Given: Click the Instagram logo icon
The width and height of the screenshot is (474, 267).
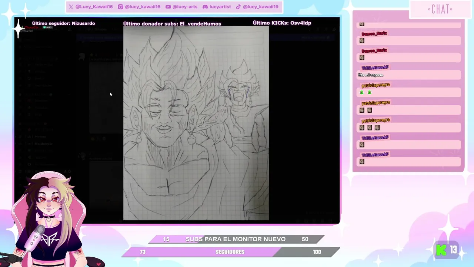Looking at the screenshot, I should pos(120,7).
